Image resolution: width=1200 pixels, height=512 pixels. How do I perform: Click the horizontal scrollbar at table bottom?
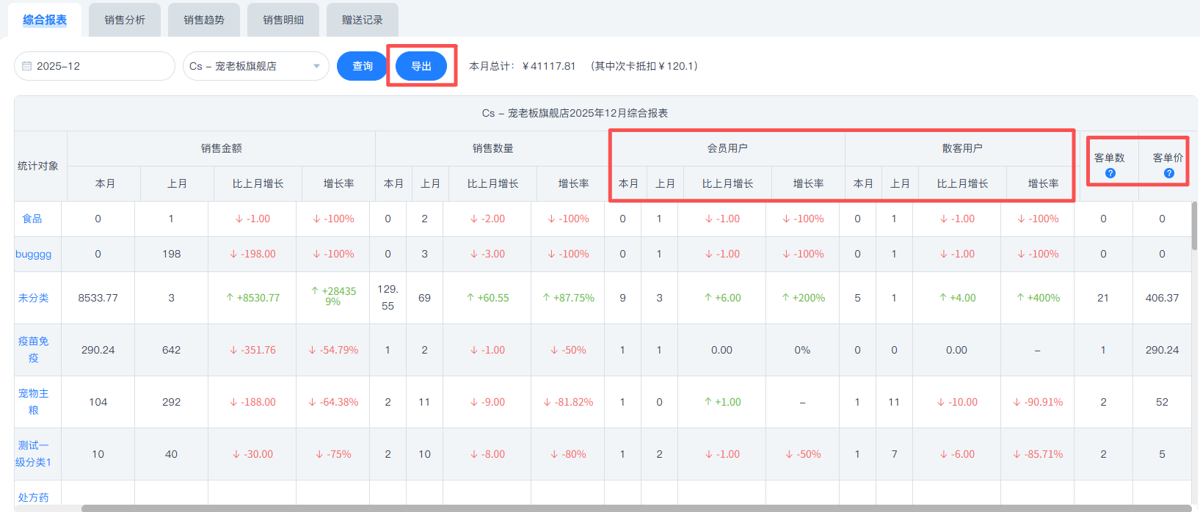631,508
